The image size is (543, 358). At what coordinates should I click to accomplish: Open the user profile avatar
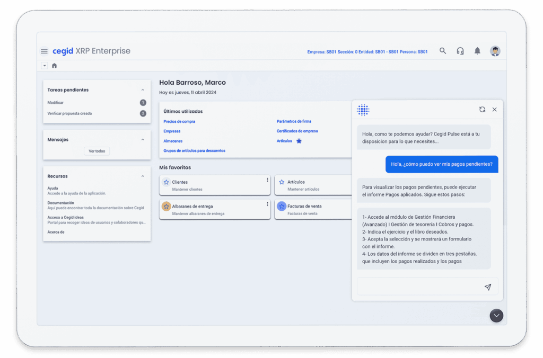[x=495, y=51]
